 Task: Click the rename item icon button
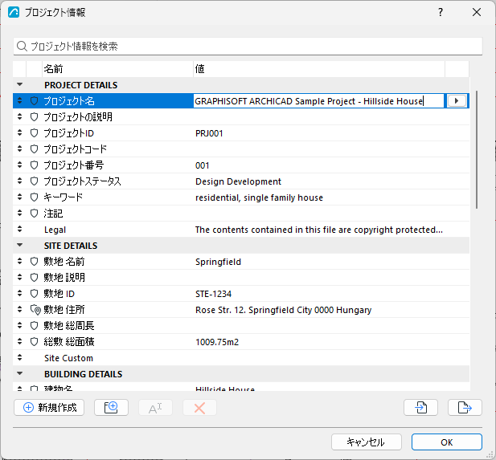coord(155,408)
